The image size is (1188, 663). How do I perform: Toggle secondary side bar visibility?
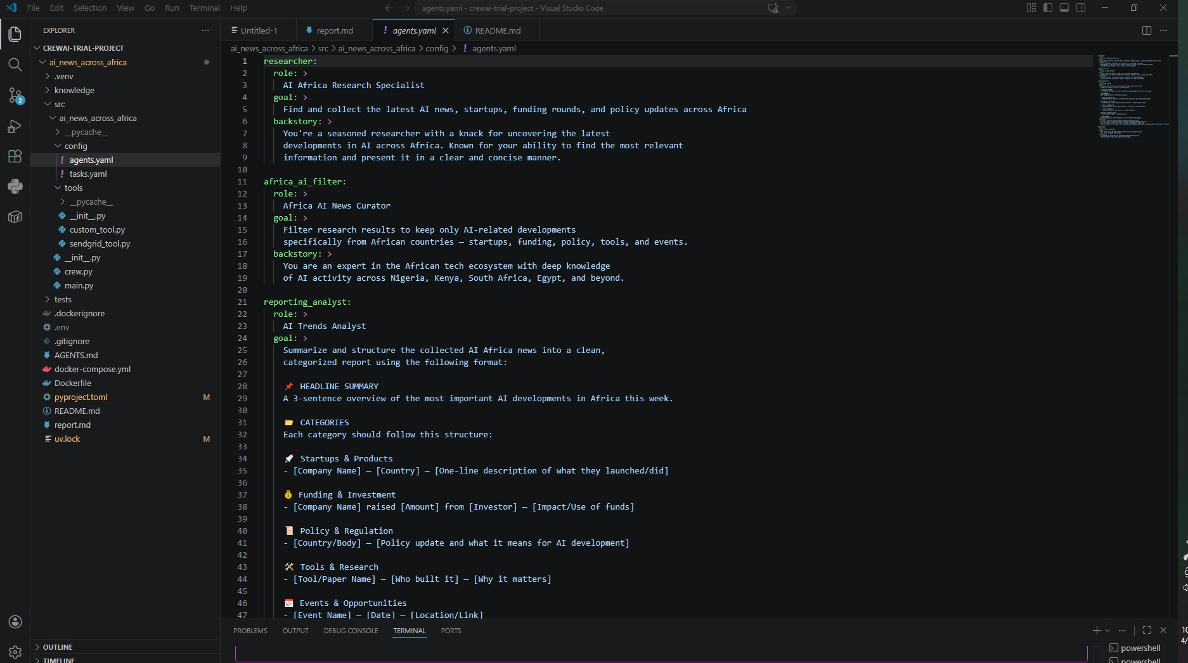click(1081, 8)
